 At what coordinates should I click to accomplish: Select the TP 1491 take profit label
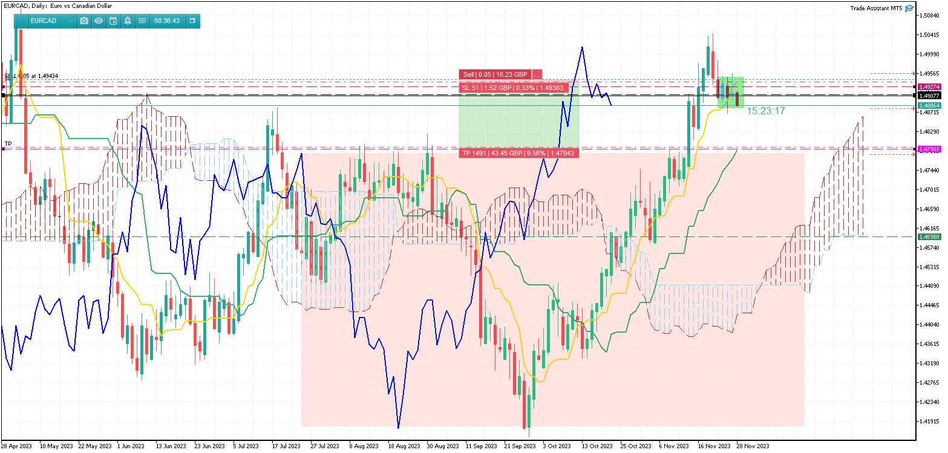519,153
